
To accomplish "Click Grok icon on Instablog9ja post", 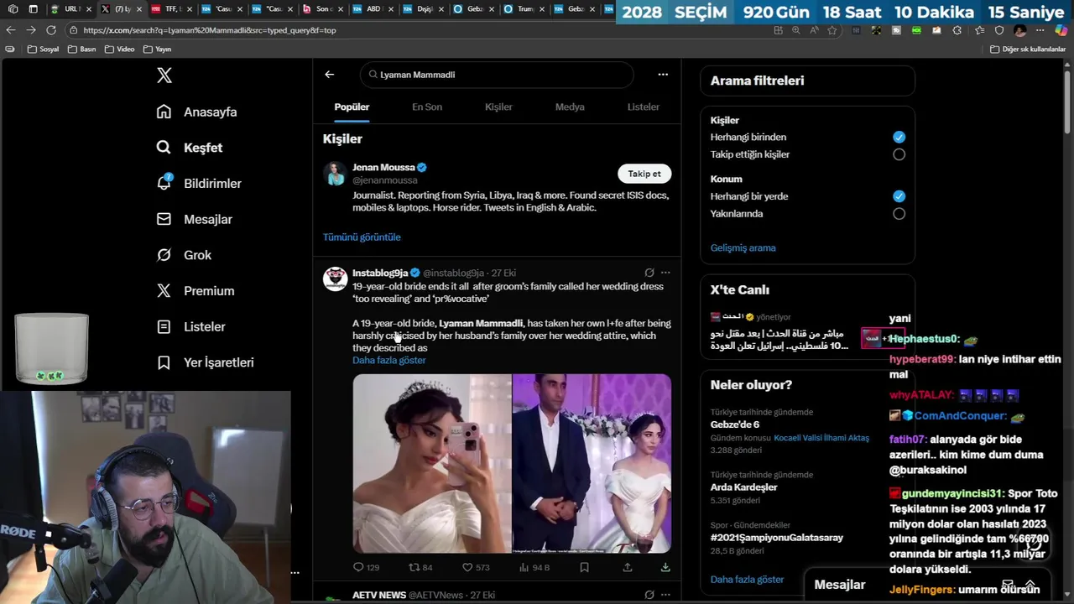I will point(649,273).
